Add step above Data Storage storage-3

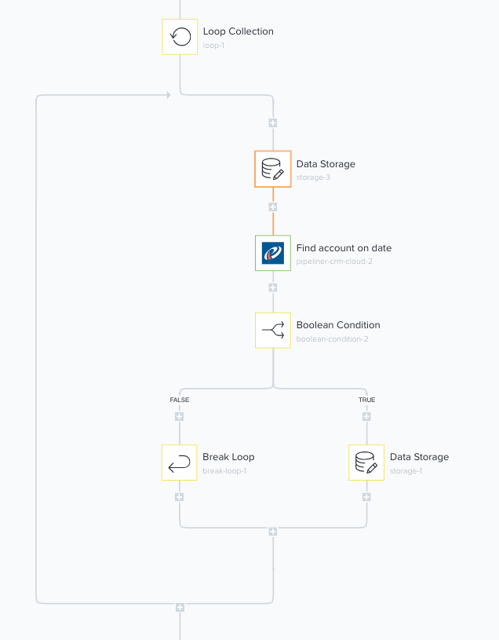point(273,123)
